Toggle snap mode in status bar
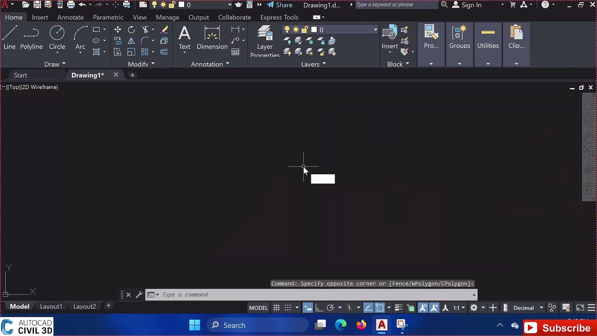 (x=288, y=308)
